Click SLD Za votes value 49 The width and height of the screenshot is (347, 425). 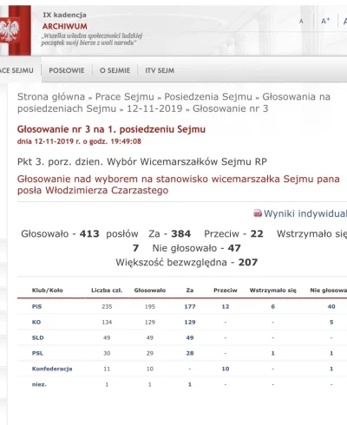pos(190,337)
